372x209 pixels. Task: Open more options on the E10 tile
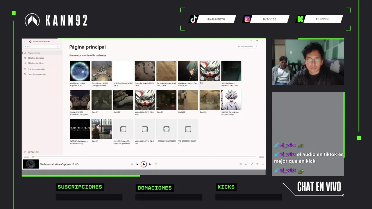[x=217, y=78]
